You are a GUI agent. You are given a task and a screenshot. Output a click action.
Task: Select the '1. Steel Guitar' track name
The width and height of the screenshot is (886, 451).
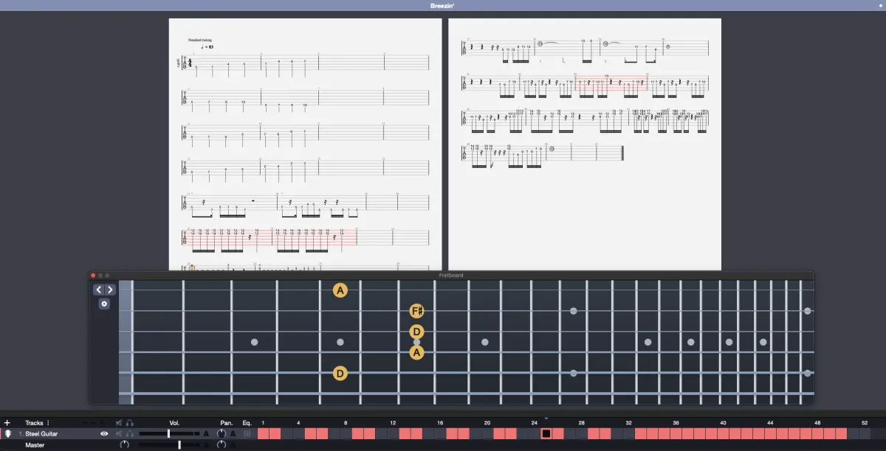point(38,434)
